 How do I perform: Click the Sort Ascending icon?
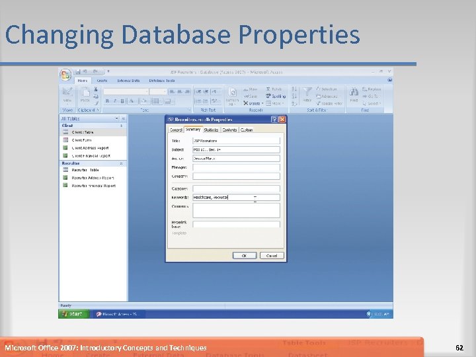tap(294, 89)
